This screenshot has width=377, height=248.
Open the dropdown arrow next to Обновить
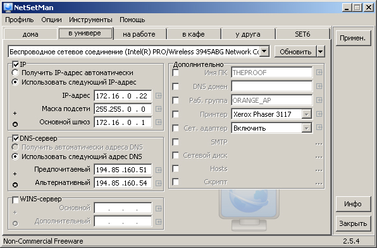(x=321, y=51)
